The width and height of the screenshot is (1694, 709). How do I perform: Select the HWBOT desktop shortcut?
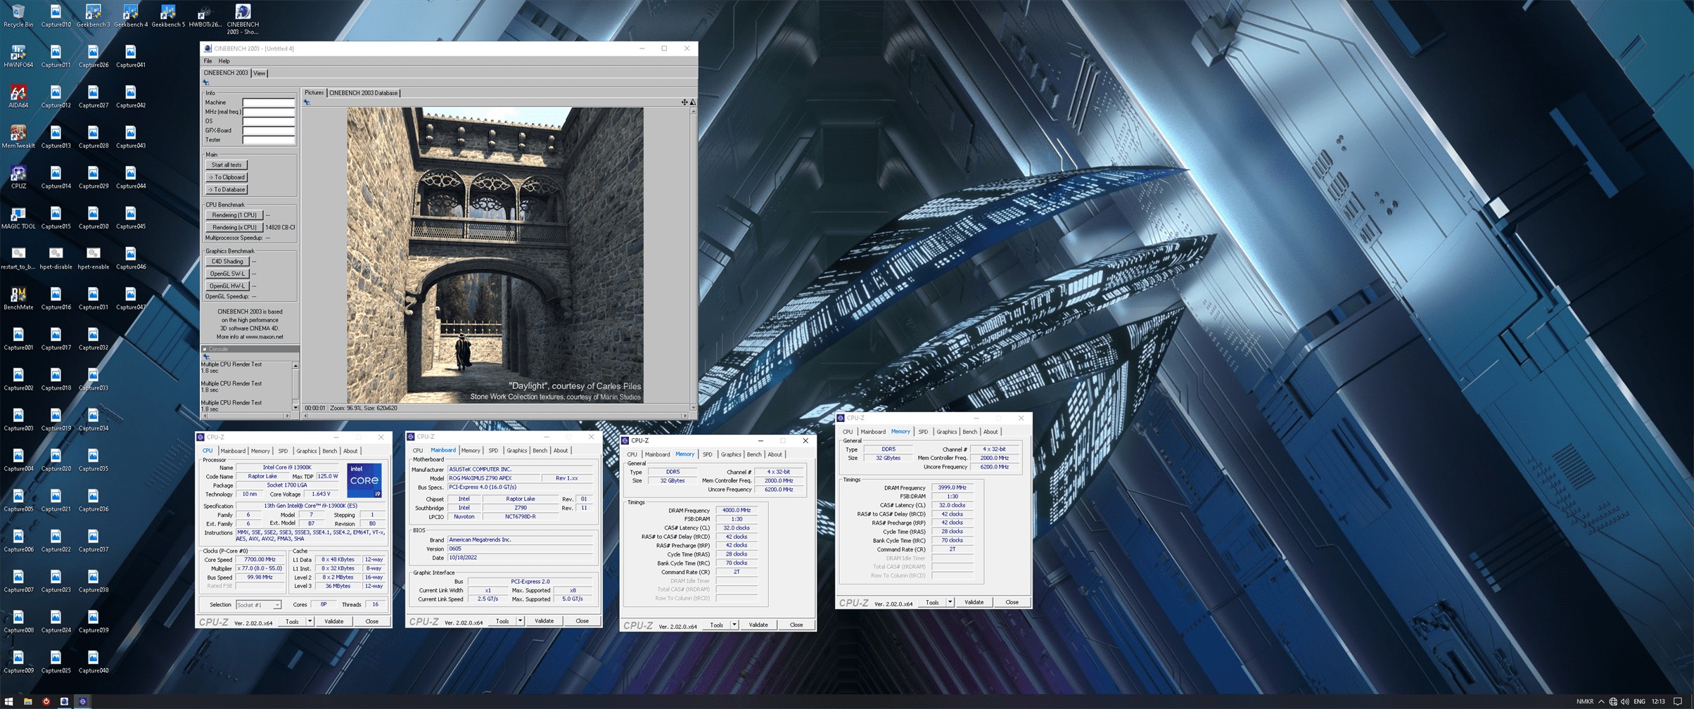pyautogui.click(x=205, y=15)
